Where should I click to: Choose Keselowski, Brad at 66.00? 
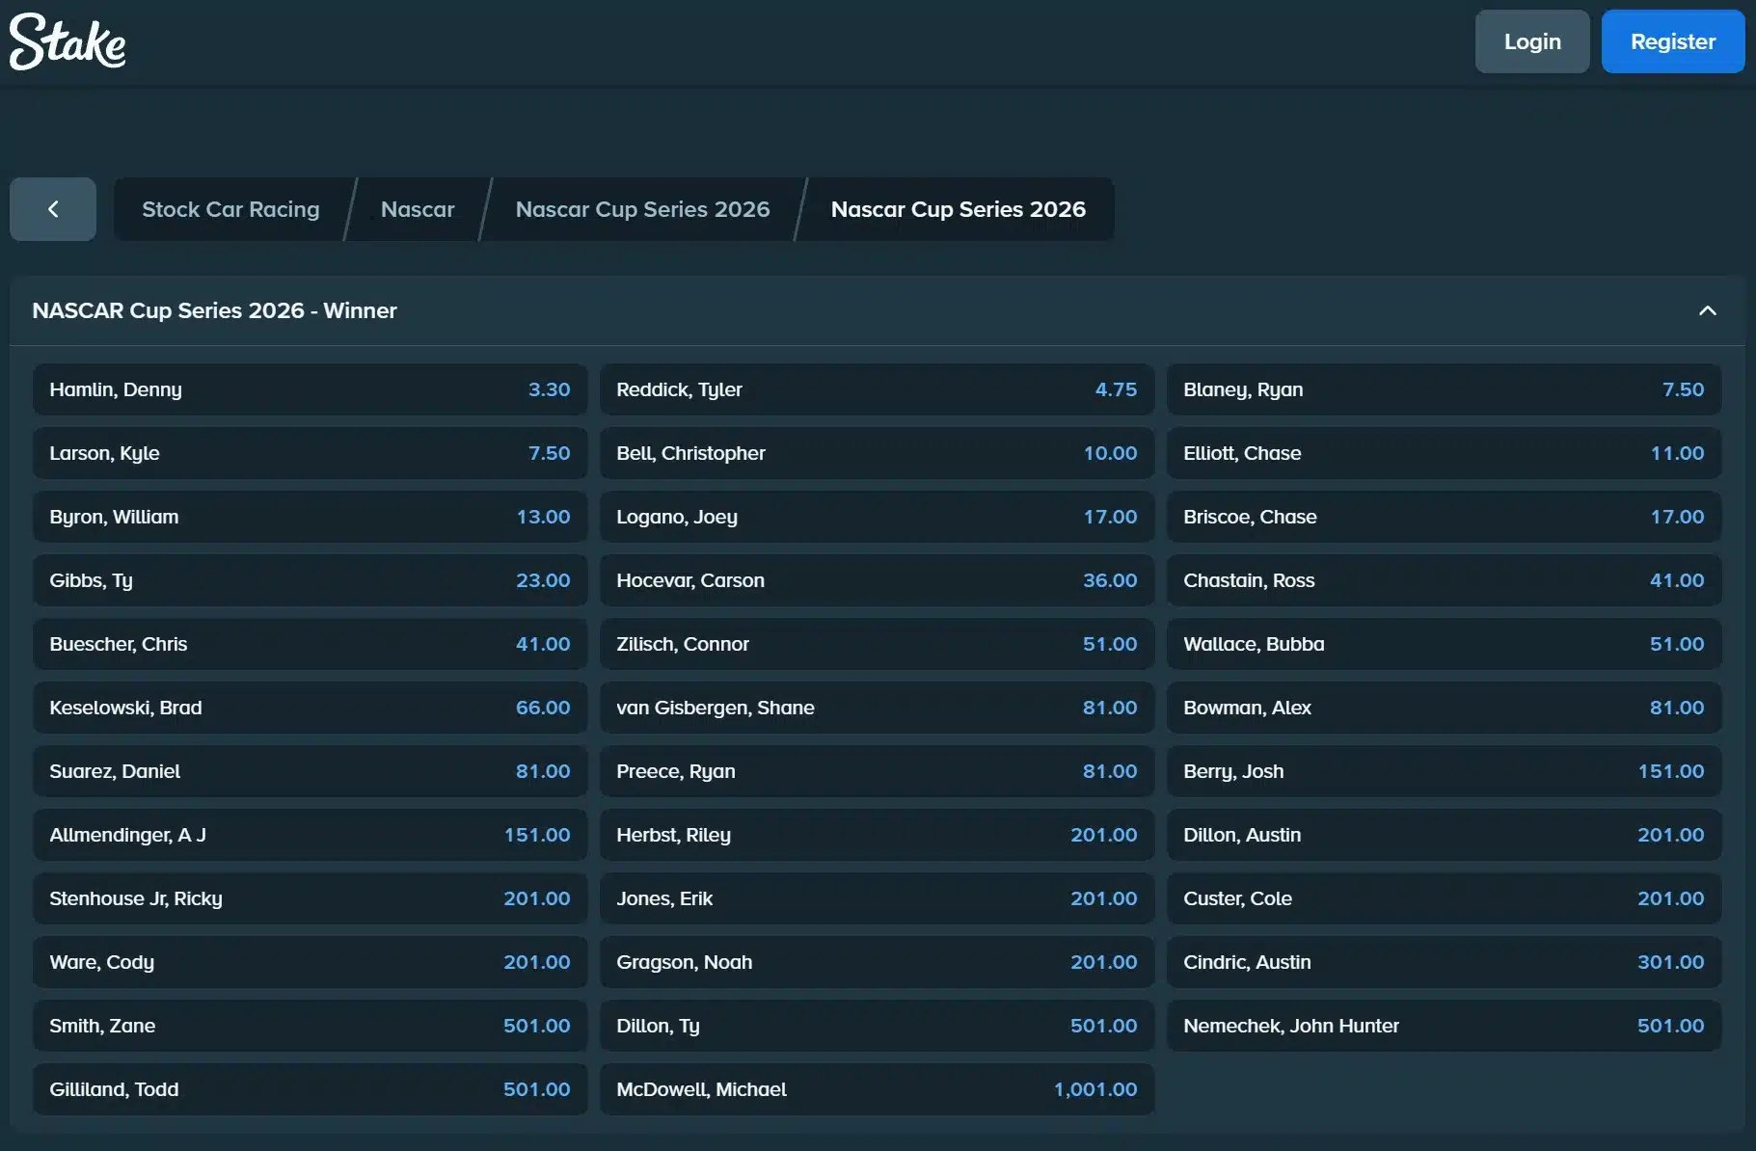[x=310, y=708]
